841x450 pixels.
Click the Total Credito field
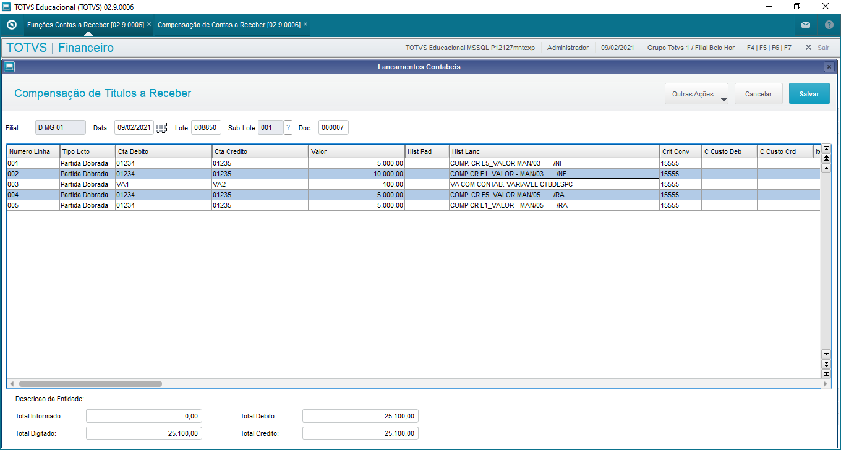pyautogui.click(x=361, y=433)
